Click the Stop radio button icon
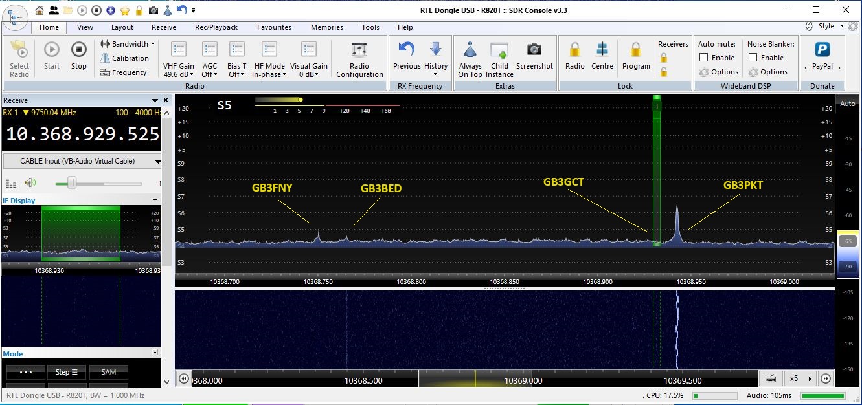The width and height of the screenshot is (862, 405). click(x=78, y=50)
